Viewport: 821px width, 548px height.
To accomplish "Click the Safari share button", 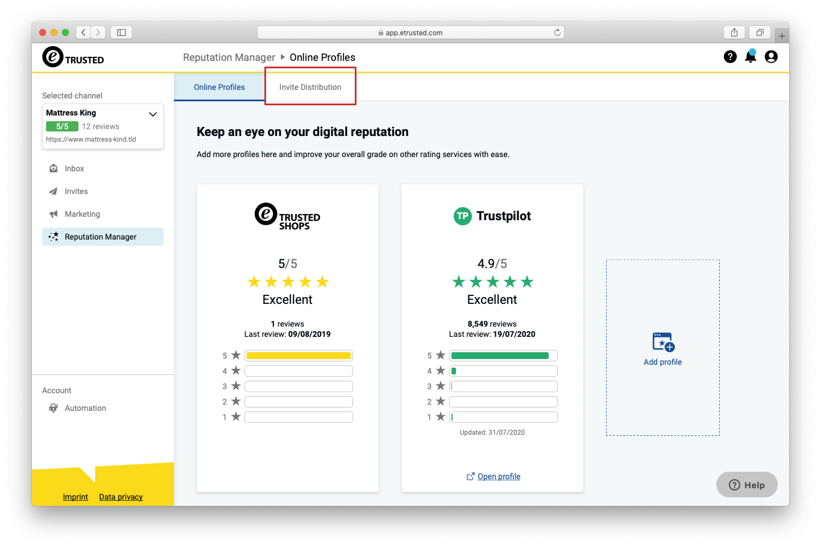I will [734, 32].
